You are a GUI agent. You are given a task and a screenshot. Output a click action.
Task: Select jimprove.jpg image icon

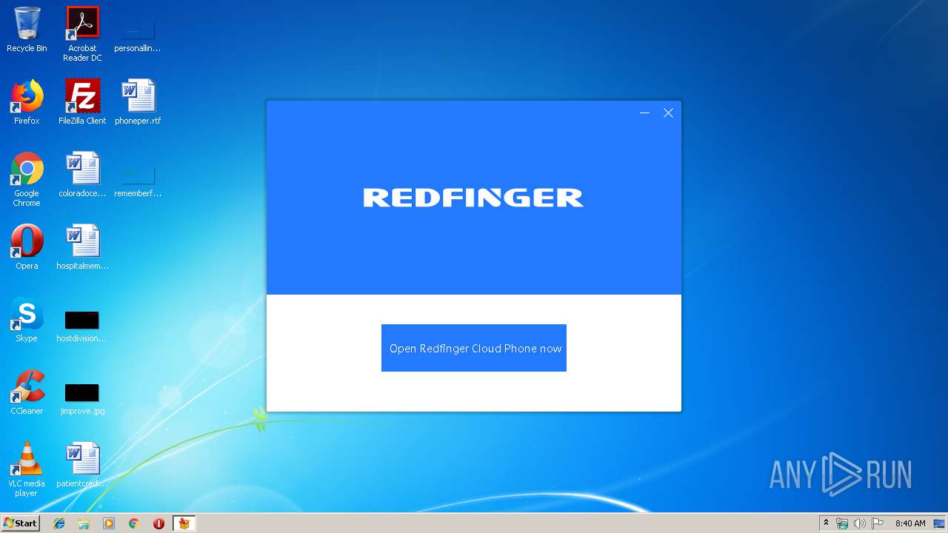(x=82, y=398)
